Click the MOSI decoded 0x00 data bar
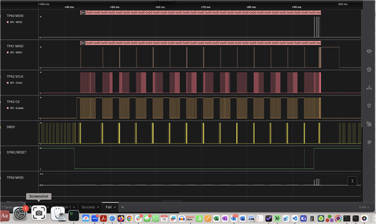 [201, 12]
